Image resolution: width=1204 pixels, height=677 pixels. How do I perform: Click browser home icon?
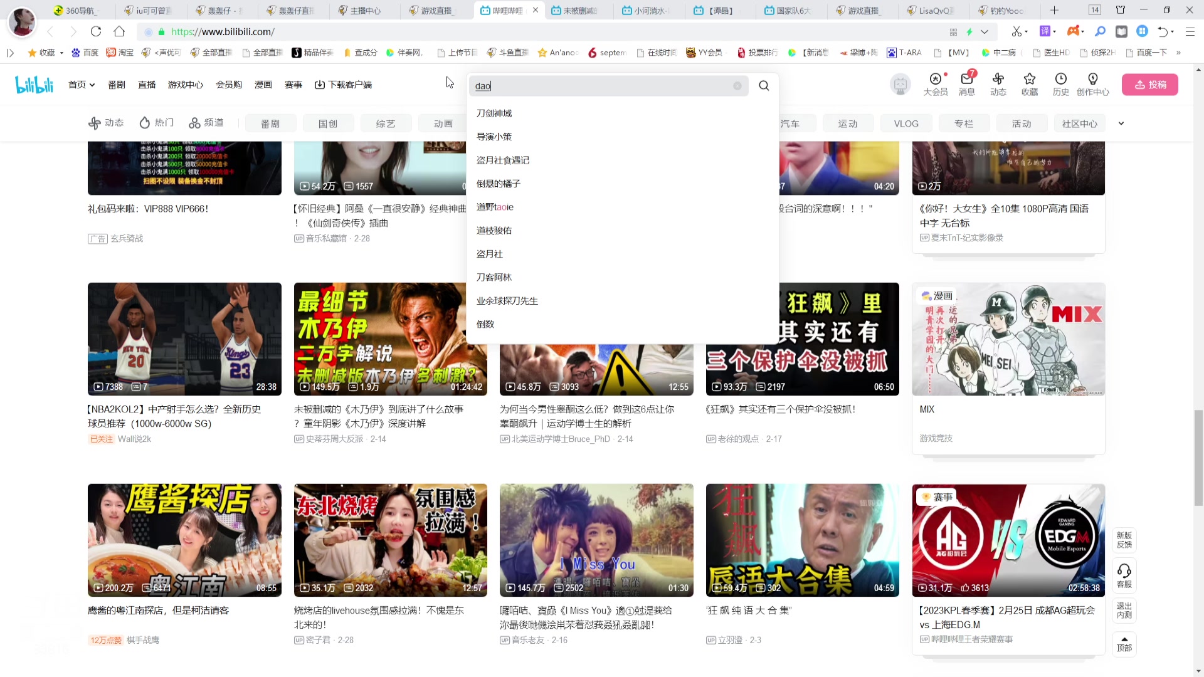pos(119,31)
